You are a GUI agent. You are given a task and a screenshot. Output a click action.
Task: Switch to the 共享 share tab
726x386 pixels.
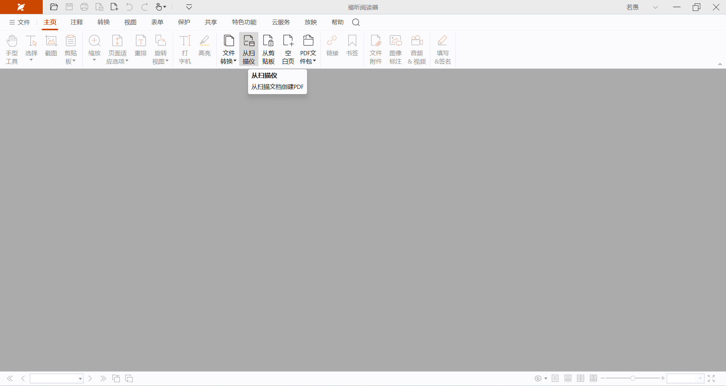(x=211, y=22)
